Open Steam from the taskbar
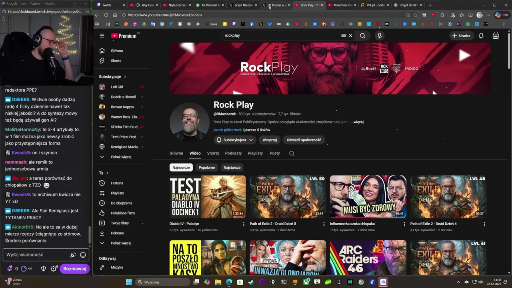This screenshot has width=512, height=288. click(251, 282)
